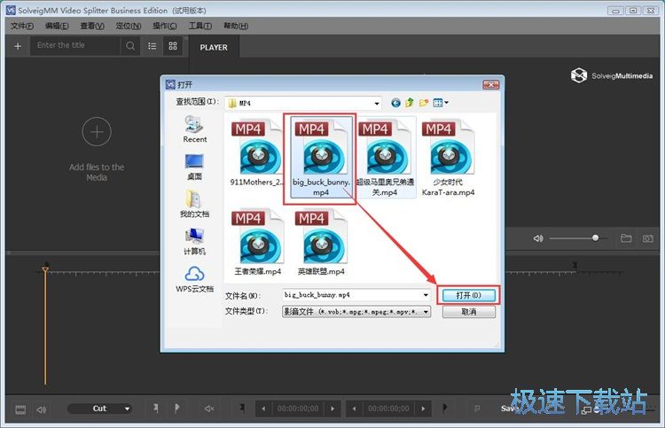665x428 pixels.
Task: Open 计算机 from the dialog sidebar
Action: (195, 240)
